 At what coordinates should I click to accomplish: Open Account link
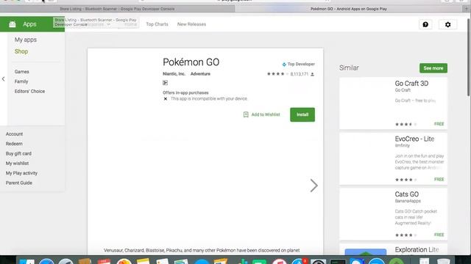point(14,134)
